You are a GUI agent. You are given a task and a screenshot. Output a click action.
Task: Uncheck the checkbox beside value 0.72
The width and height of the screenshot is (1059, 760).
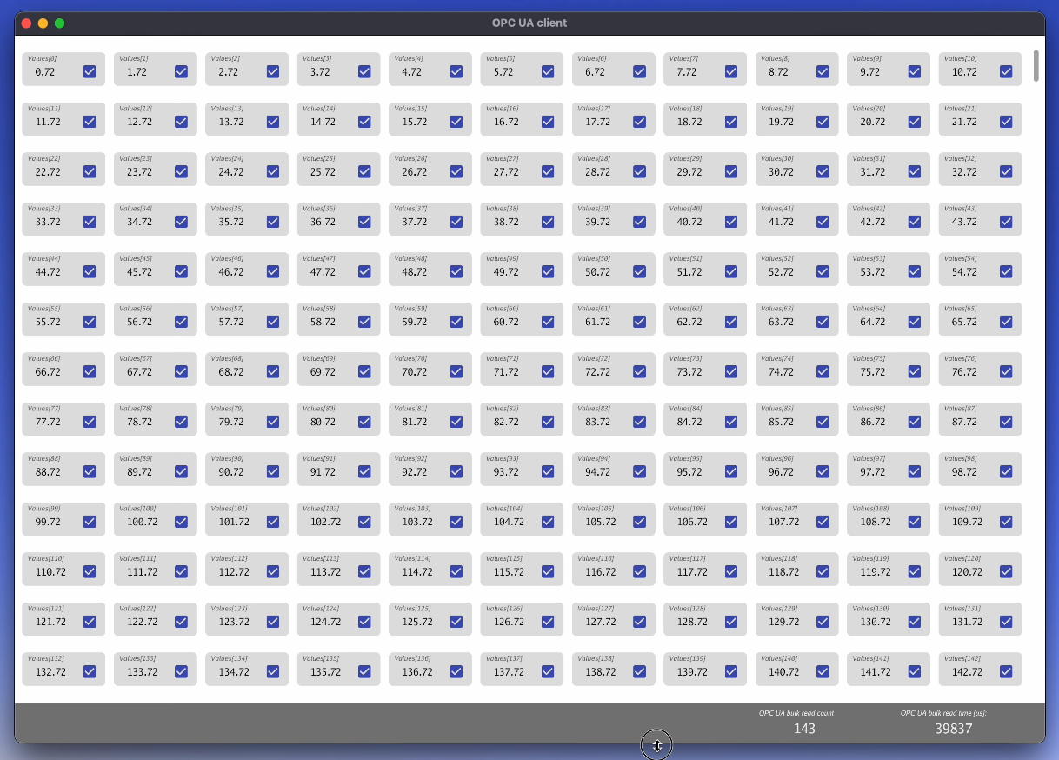[90, 72]
